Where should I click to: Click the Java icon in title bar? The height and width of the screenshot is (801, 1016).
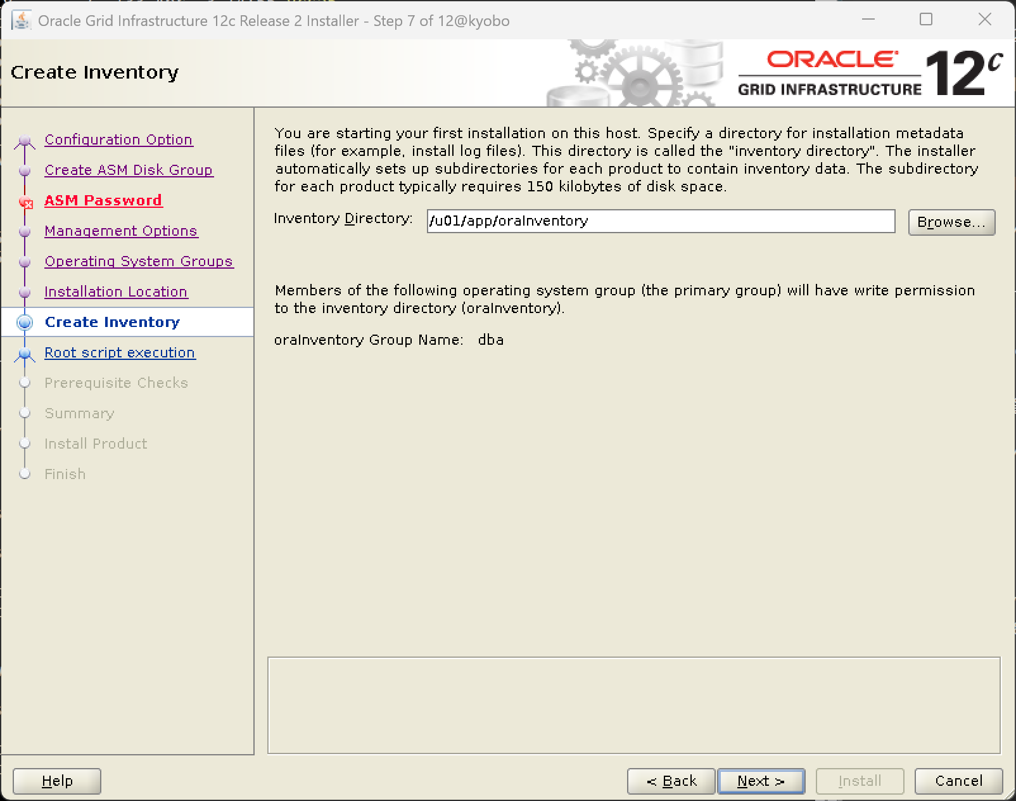click(22, 20)
